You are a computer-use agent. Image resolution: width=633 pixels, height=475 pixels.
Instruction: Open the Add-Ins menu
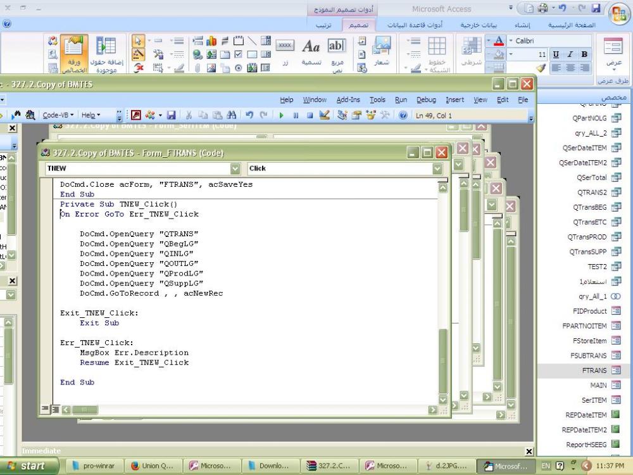348,100
